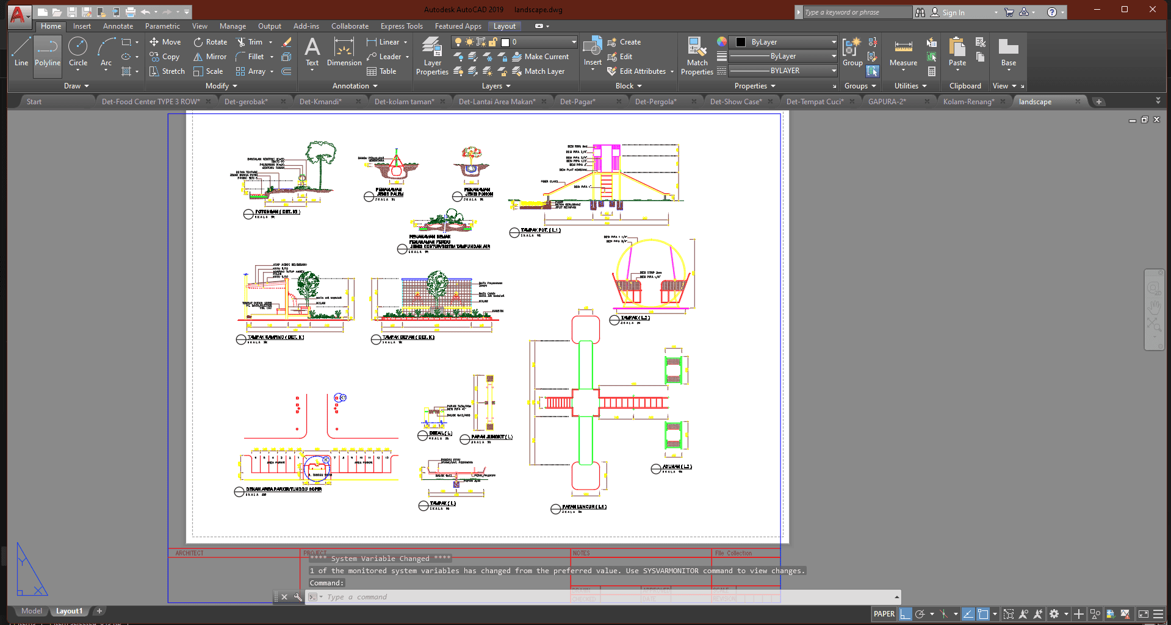Select the Polyline draw tool
This screenshot has height=625, width=1171.
point(48,52)
